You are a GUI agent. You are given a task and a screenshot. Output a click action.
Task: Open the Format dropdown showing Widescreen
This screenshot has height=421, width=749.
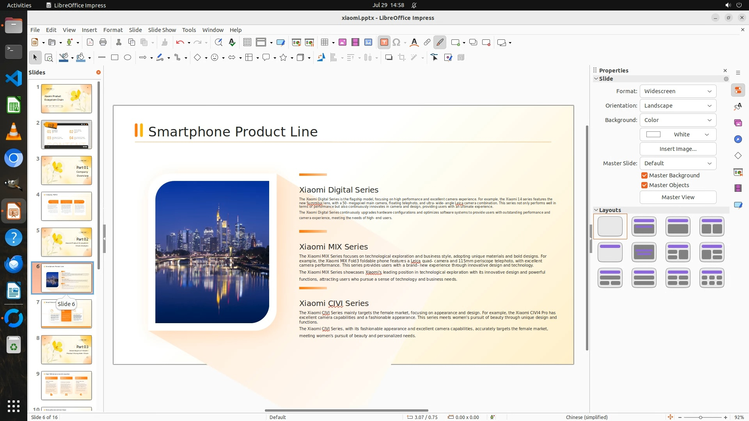point(678,91)
